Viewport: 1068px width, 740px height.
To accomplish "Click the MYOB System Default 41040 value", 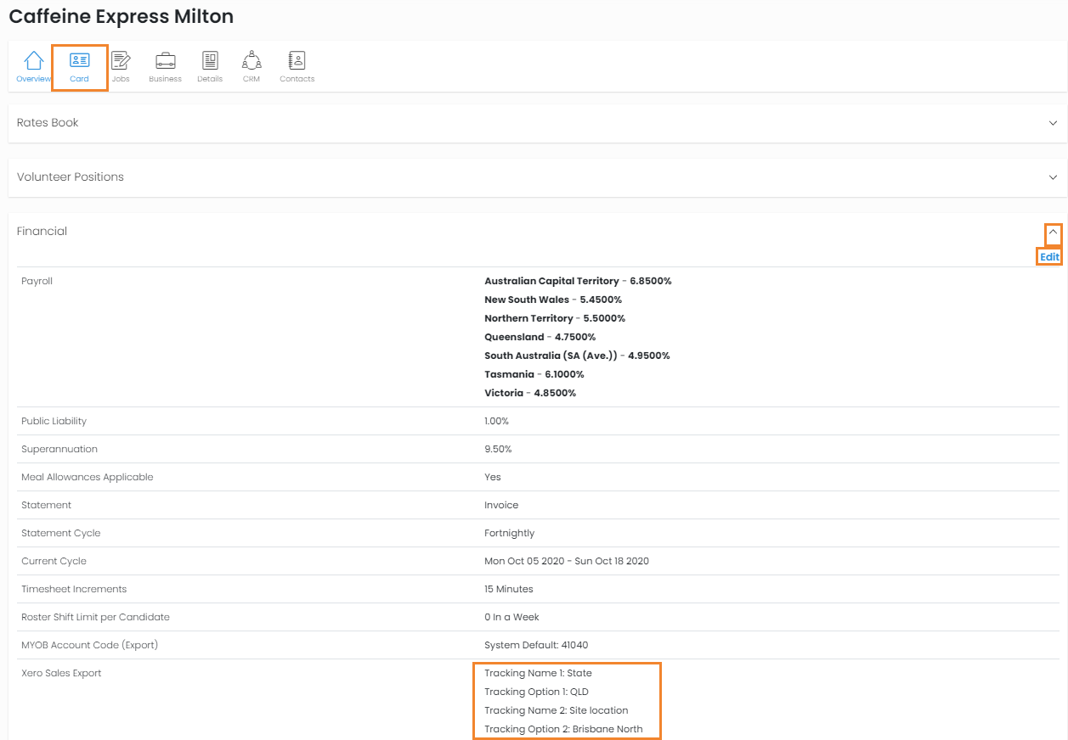I will pos(535,645).
